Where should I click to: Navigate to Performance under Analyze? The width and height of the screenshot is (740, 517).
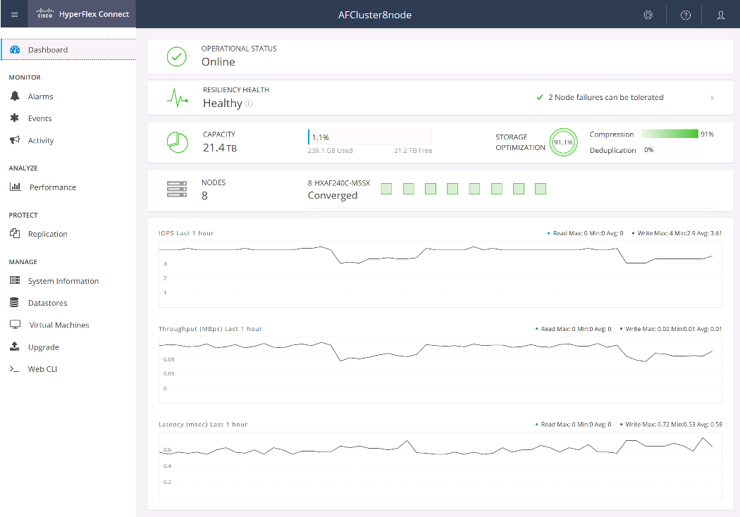click(52, 187)
